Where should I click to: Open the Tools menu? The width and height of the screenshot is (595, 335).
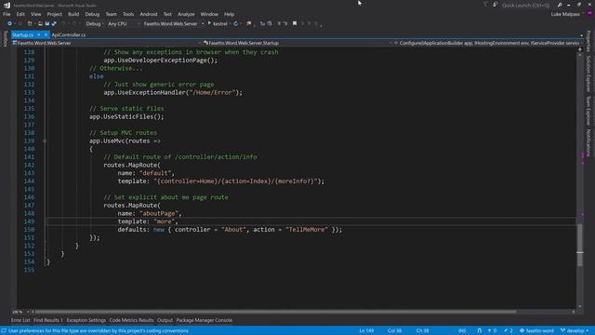pyautogui.click(x=128, y=14)
